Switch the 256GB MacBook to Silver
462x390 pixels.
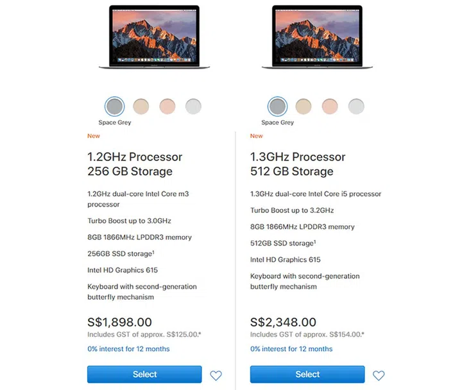pos(193,106)
